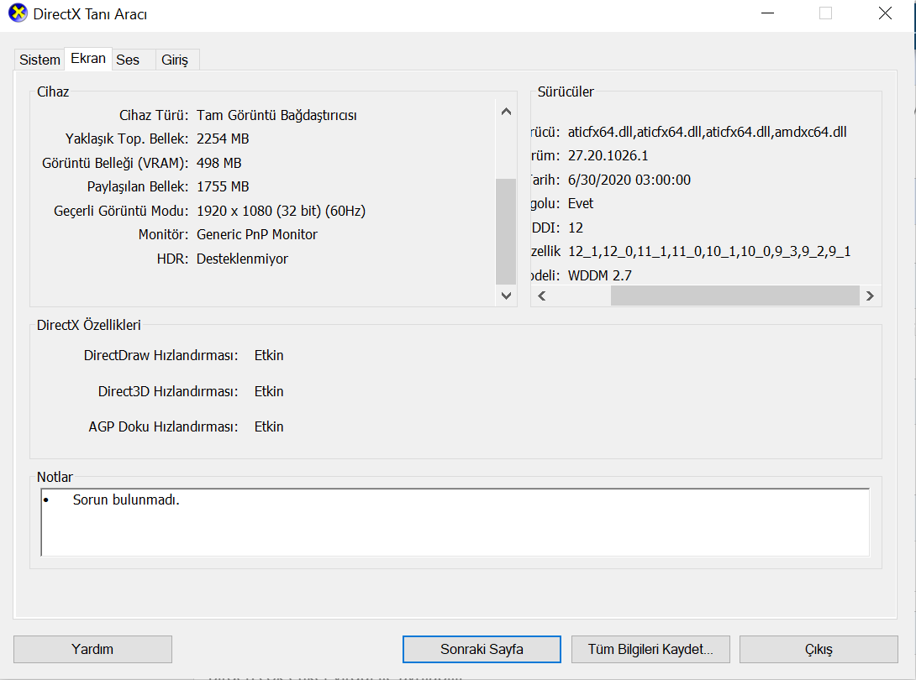
Task: Click 'Etkin' next to DirectDraw Hızlandırması
Action: point(269,355)
